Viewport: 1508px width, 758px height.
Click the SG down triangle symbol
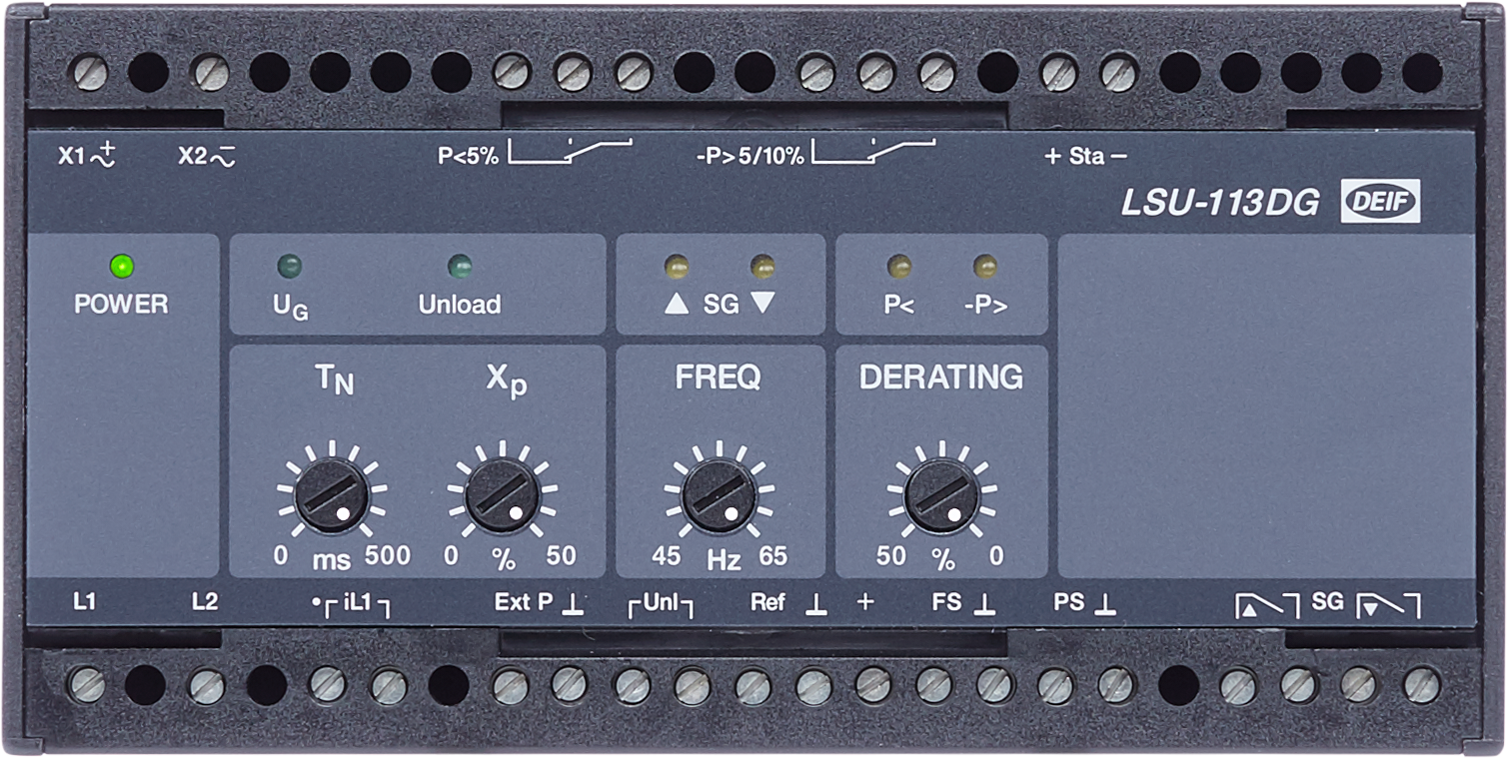point(762,305)
